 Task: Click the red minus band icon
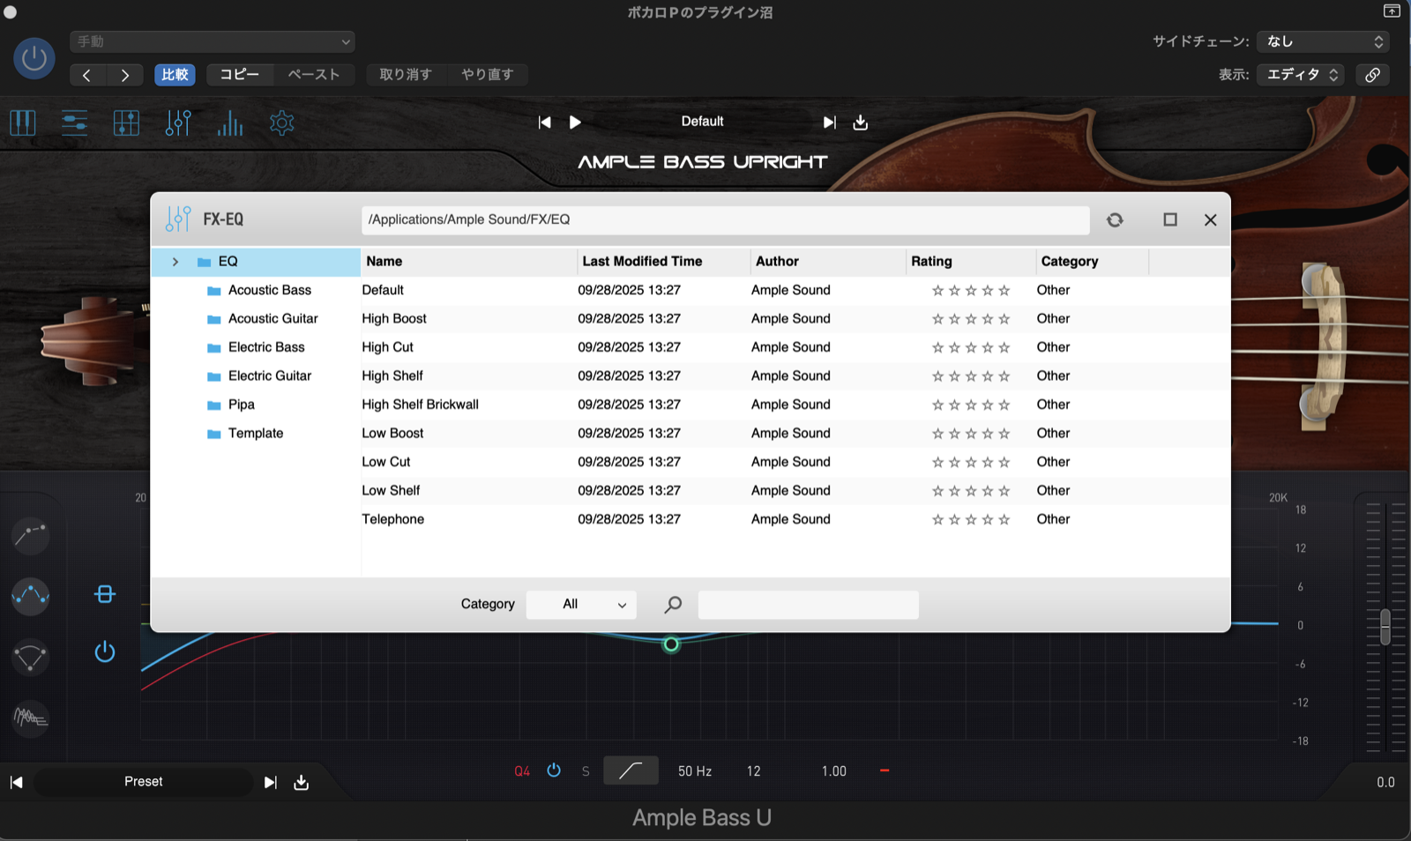pyautogui.click(x=885, y=770)
